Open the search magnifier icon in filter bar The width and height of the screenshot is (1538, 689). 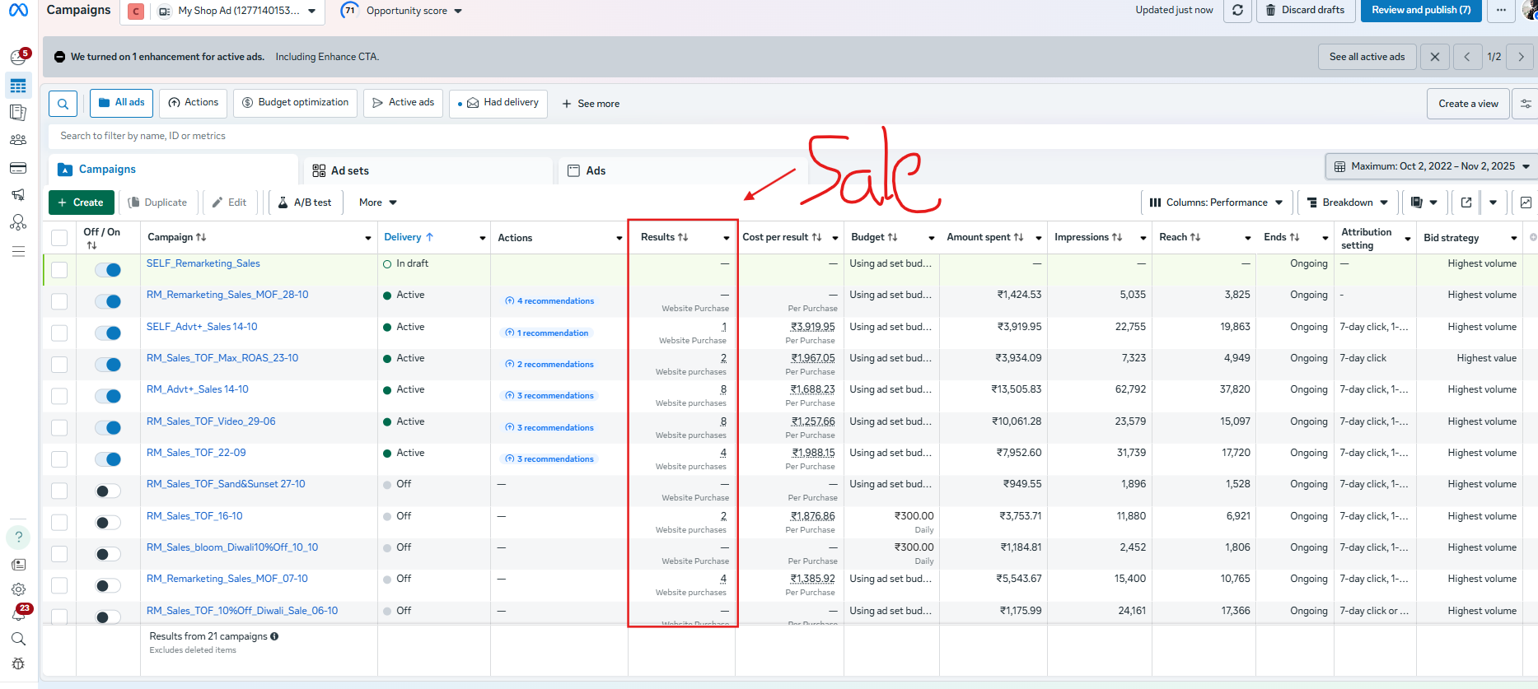(63, 104)
